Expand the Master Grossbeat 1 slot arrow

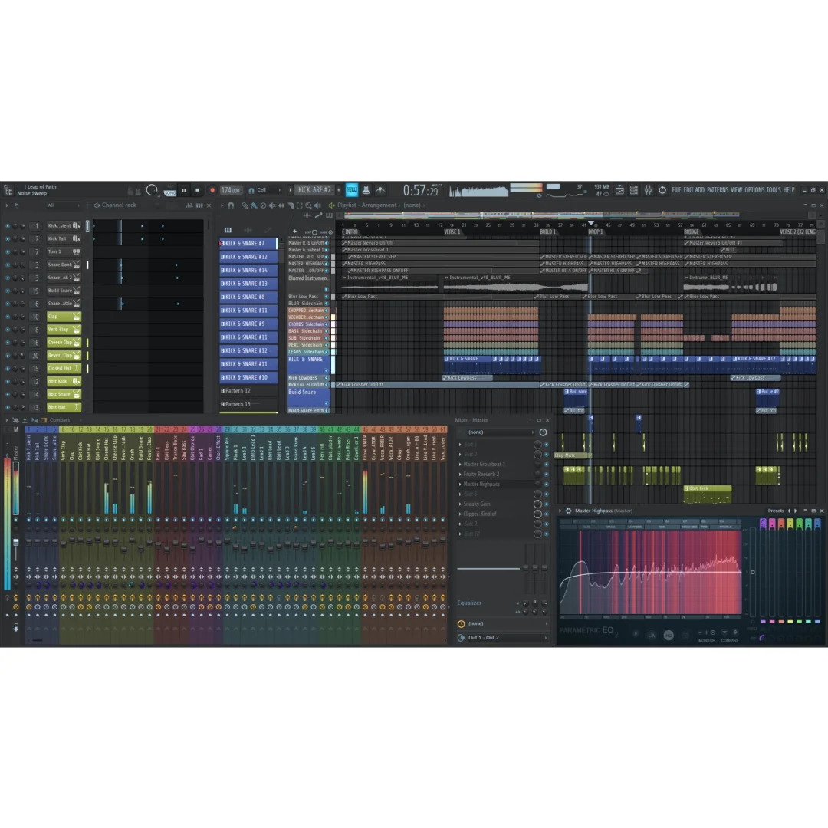click(x=460, y=465)
